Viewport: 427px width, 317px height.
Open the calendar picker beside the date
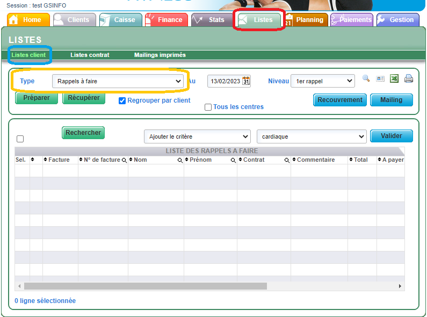246,81
